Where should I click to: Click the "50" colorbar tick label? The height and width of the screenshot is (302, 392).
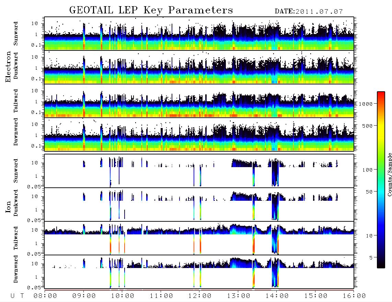coord(369,192)
